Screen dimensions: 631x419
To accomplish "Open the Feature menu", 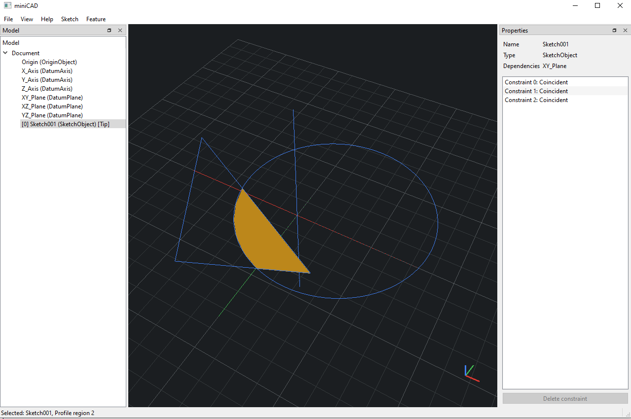I will tap(96, 19).
